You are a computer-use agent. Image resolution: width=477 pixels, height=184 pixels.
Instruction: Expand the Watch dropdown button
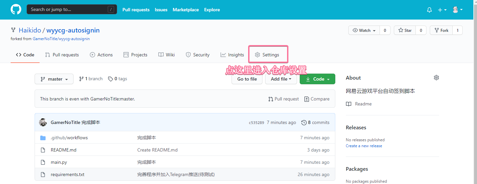point(364,30)
